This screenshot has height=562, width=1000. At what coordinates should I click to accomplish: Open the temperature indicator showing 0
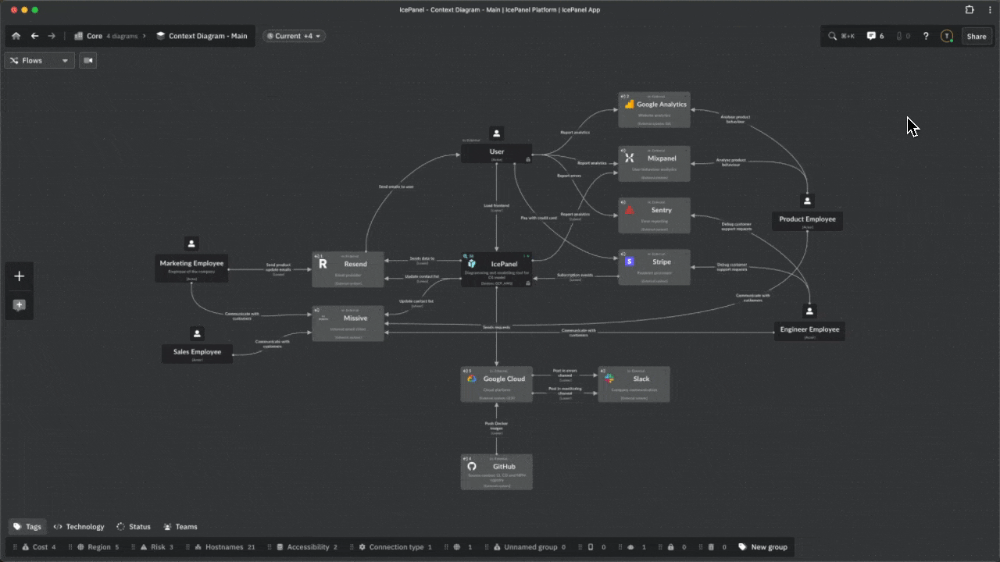point(903,36)
